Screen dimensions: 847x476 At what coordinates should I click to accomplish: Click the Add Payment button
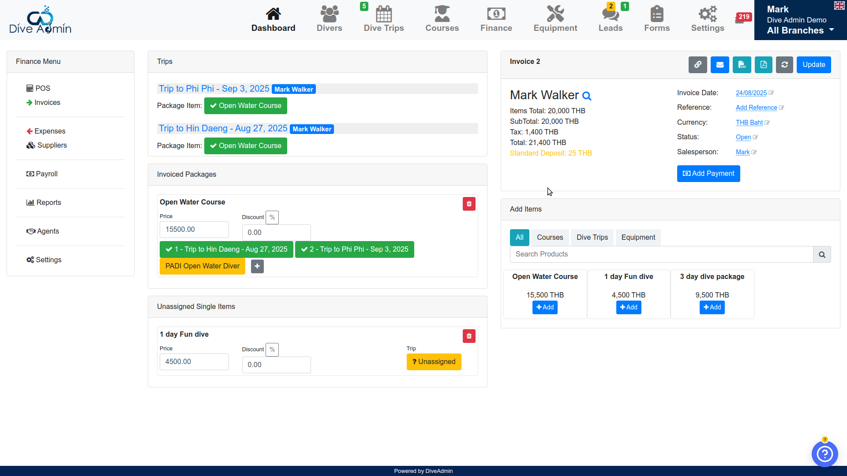[708, 174]
